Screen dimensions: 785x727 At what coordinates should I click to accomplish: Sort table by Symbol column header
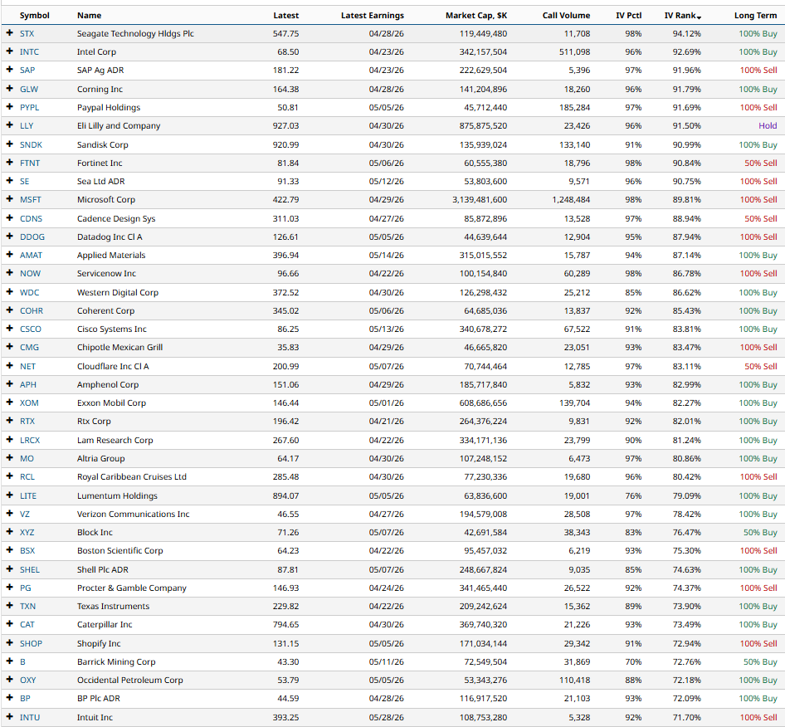click(35, 16)
